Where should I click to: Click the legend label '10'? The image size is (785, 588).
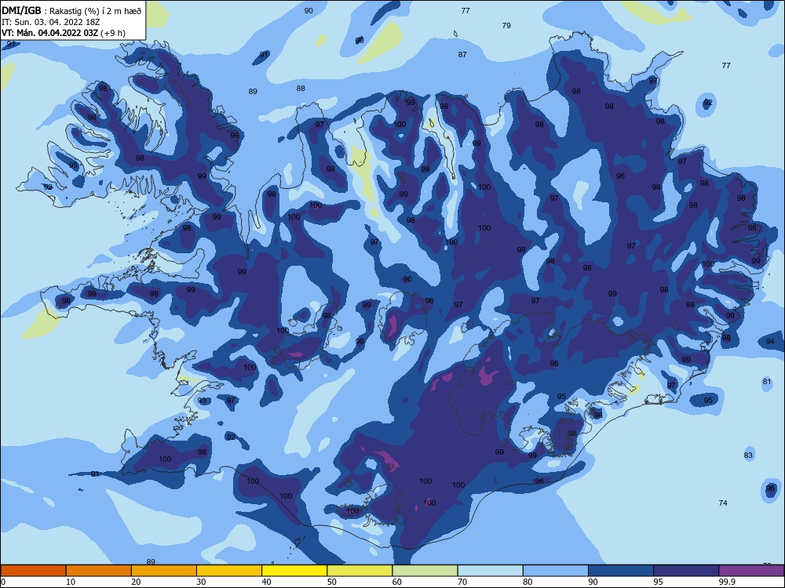click(x=71, y=582)
